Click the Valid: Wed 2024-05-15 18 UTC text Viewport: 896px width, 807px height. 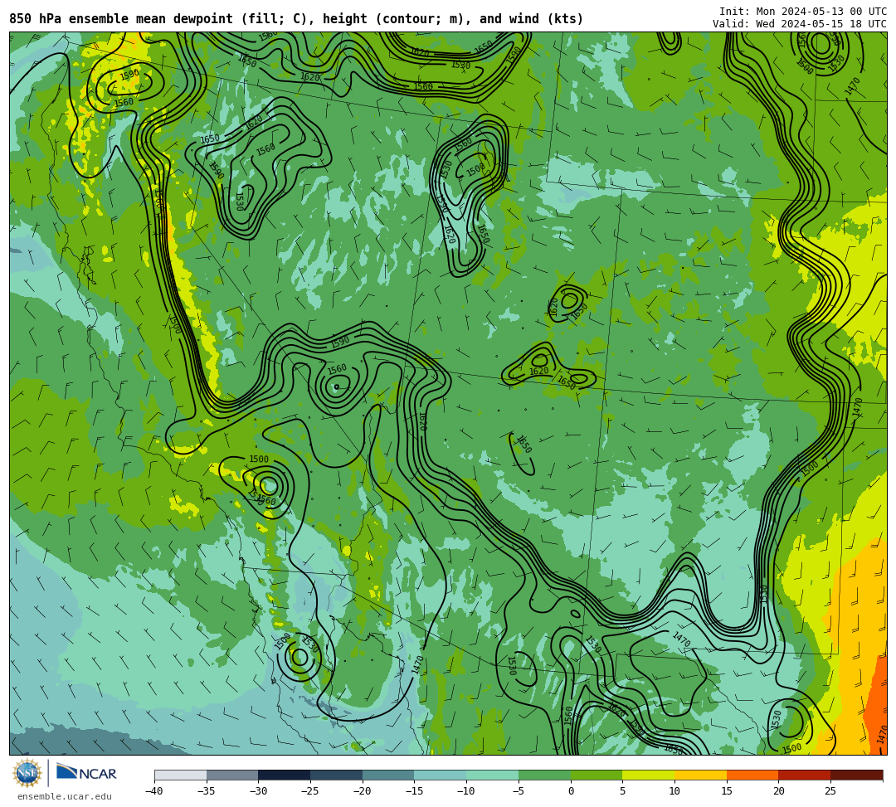point(800,23)
